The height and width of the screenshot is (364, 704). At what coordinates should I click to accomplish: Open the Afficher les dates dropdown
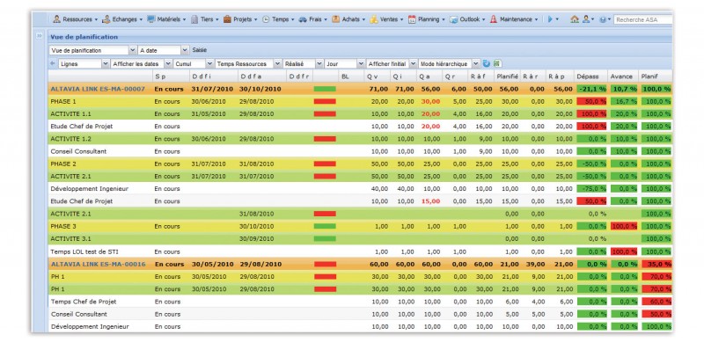click(167, 64)
